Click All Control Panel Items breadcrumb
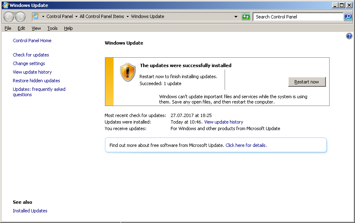The width and height of the screenshot is (355, 223). [102, 16]
